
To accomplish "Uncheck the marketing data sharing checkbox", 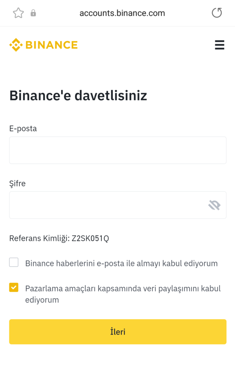I will [14, 288].
